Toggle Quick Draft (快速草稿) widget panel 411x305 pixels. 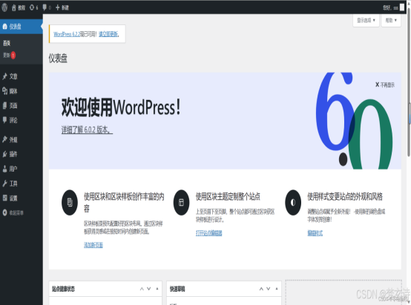pos(277,289)
